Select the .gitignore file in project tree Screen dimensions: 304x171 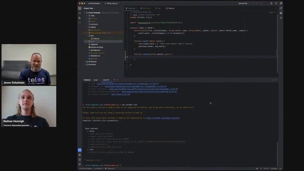[x=93, y=44]
